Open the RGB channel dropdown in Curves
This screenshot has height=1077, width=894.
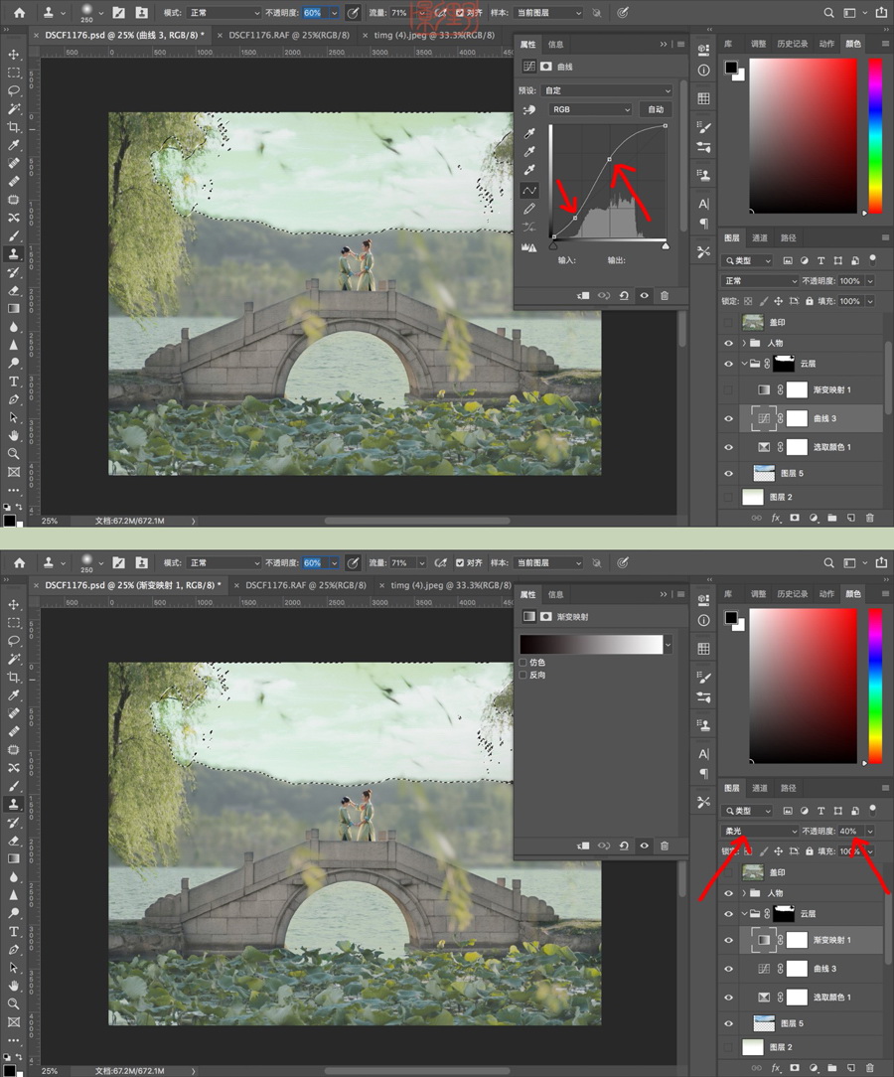pyautogui.click(x=591, y=109)
